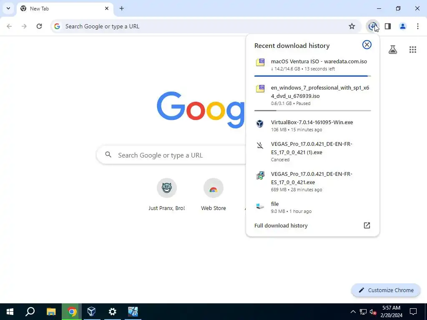Click the canceled VEGAS Pro download icon
Viewport: 427px width, 320px height.
[260, 145]
